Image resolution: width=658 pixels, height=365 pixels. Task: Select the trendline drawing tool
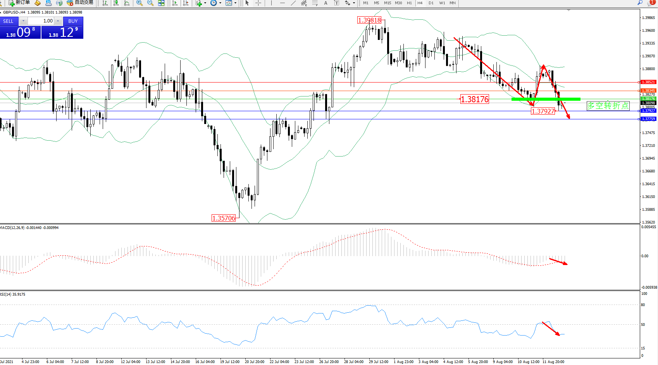pos(293,3)
